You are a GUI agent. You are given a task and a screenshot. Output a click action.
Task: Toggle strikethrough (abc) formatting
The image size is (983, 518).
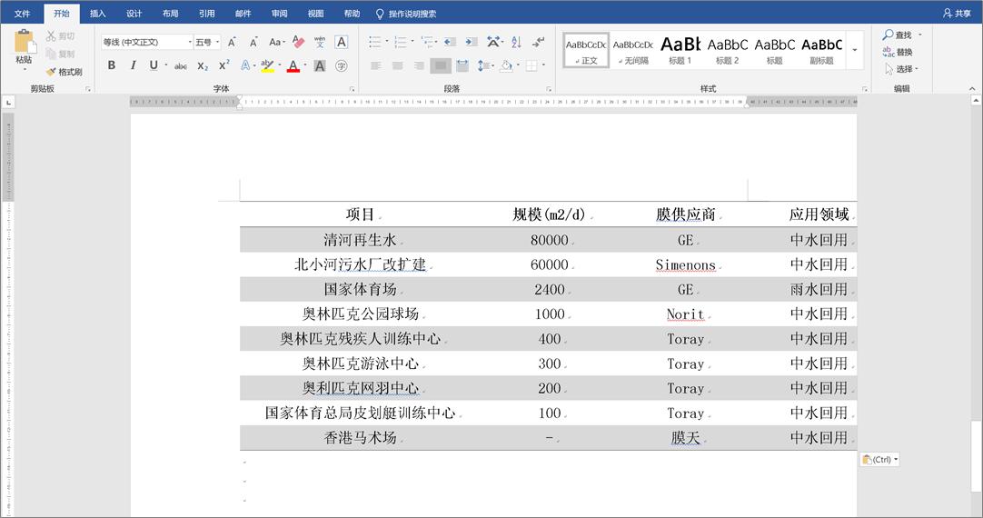click(x=181, y=65)
